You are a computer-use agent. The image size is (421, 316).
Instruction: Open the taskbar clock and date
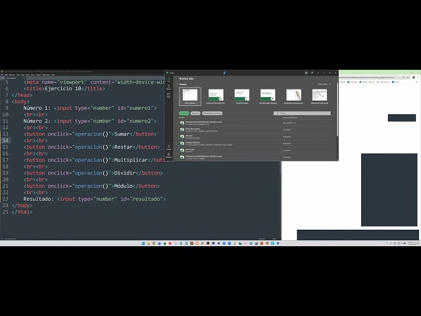pyautogui.click(x=412, y=243)
